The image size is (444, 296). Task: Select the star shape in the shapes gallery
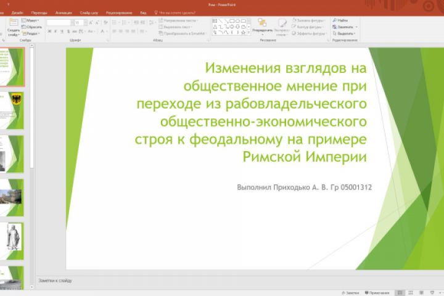(x=243, y=33)
